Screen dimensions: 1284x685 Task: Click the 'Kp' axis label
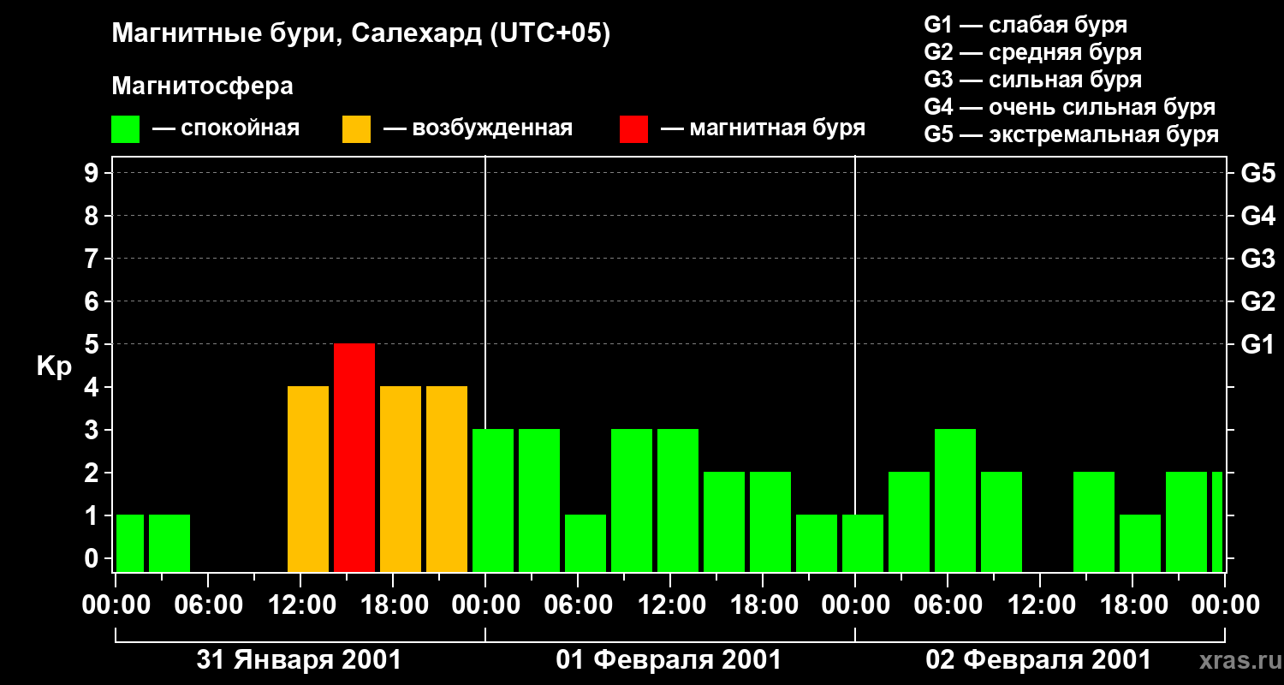click(54, 367)
